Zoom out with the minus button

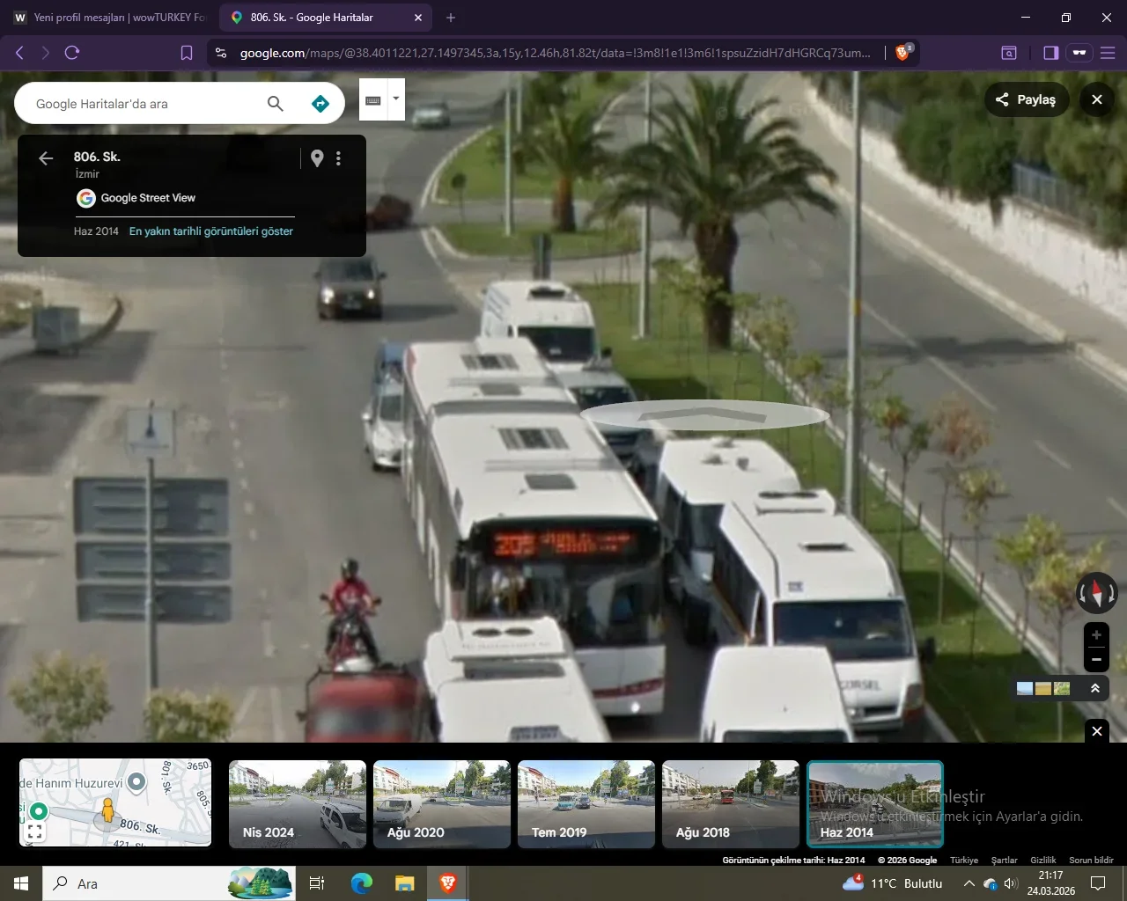1096,659
